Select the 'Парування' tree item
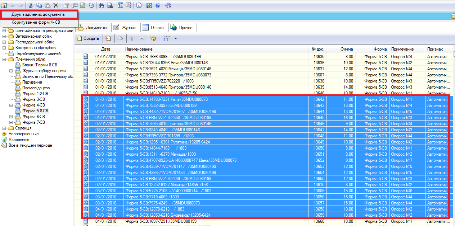Screen dimensions: 455x226 coord(32,82)
